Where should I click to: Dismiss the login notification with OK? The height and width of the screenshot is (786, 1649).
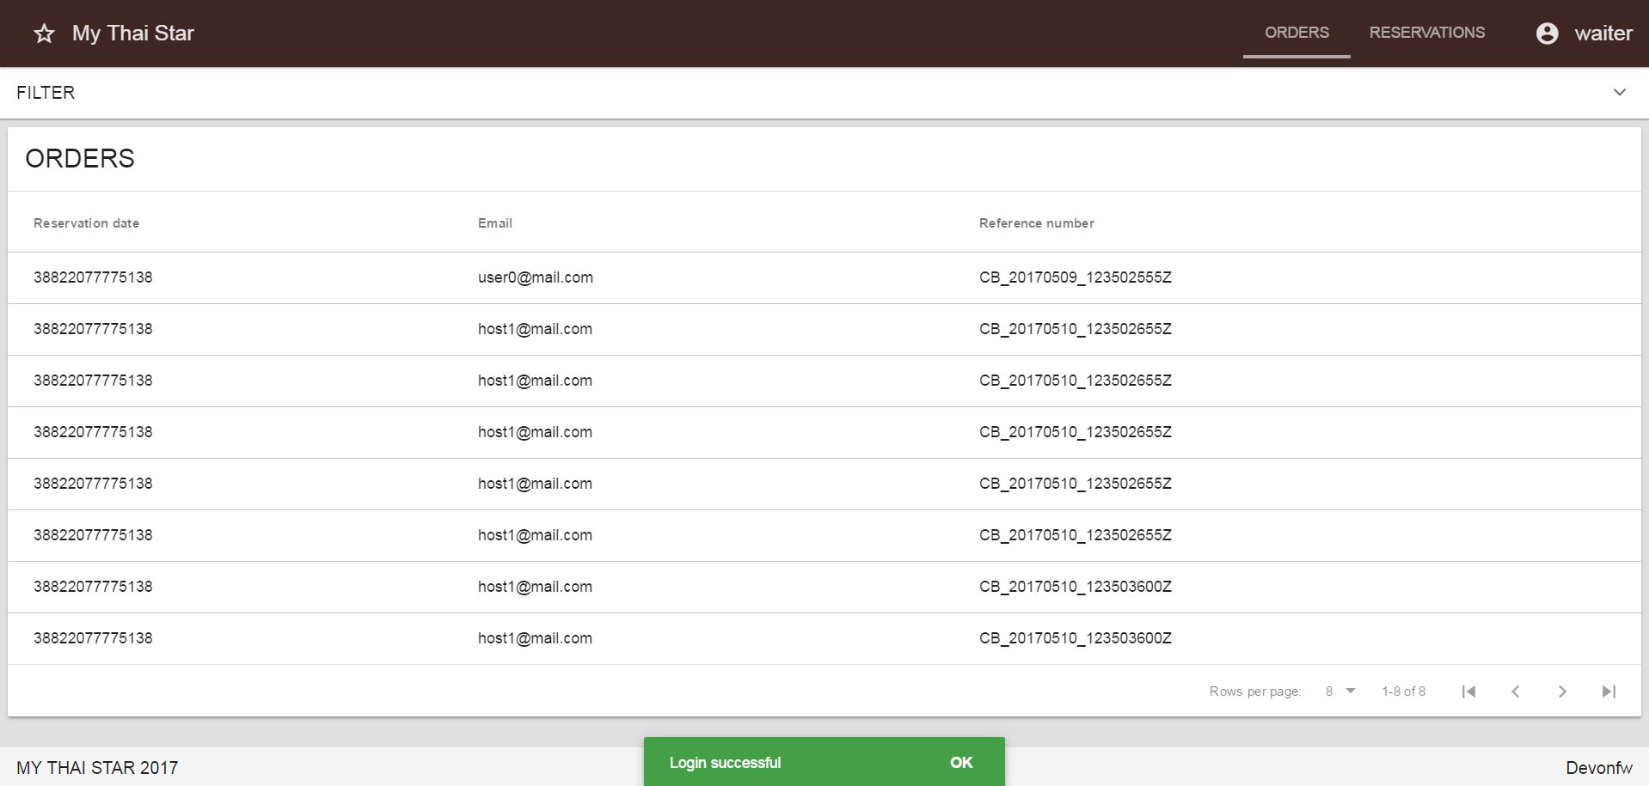[961, 763]
